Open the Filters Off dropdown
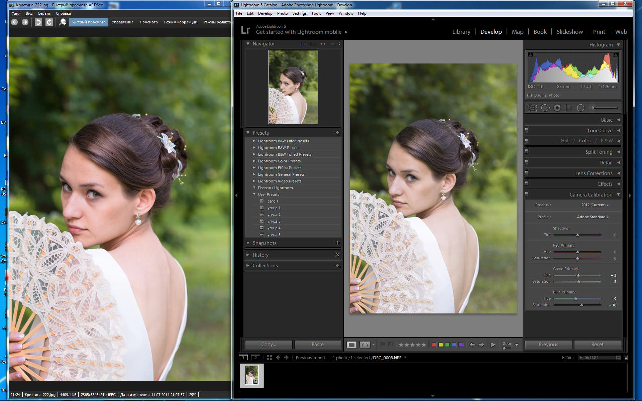The image size is (642, 401). 600,358
